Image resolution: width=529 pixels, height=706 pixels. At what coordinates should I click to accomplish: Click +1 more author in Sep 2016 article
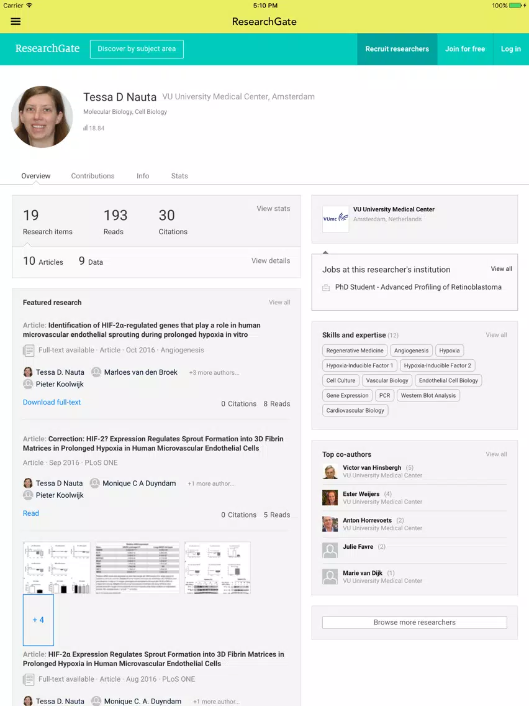tap(211, 484)
